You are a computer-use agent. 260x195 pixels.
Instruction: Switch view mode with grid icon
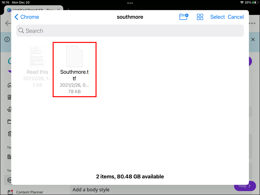pos(200,17)
